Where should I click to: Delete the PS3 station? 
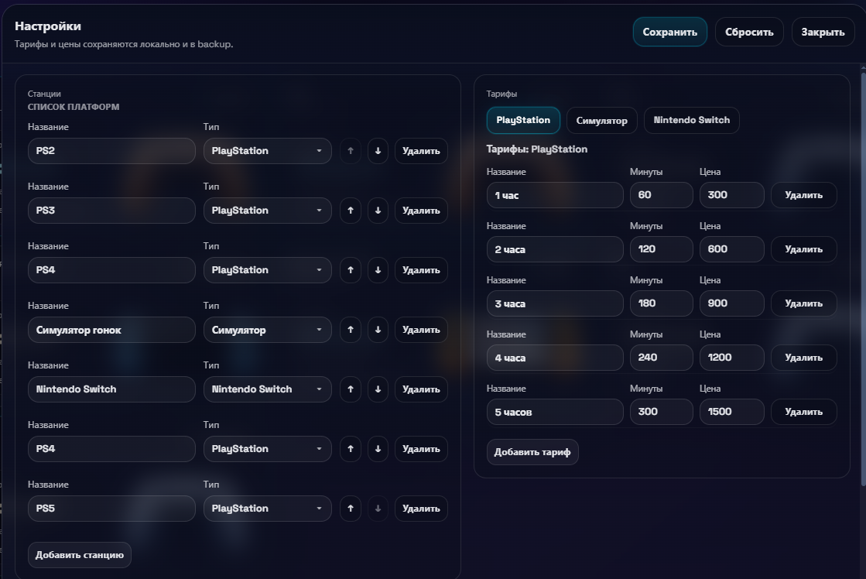click(x=421, y=211)
